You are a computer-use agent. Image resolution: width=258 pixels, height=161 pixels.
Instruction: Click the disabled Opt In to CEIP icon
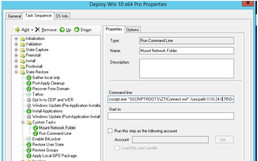pyautogui.click(x=29, y=100)
